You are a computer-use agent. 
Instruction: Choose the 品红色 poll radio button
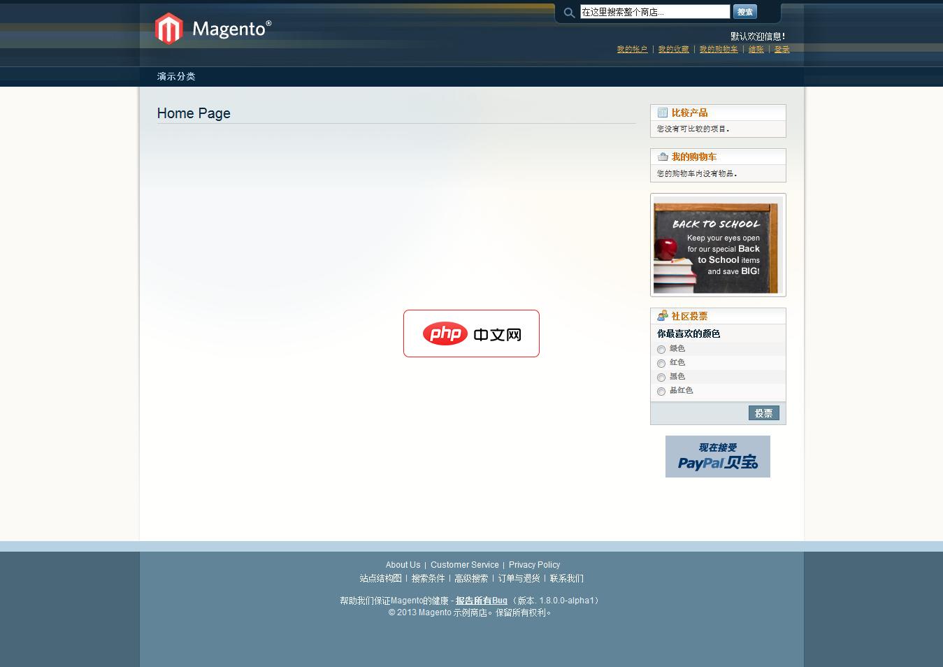pos(661,392)
